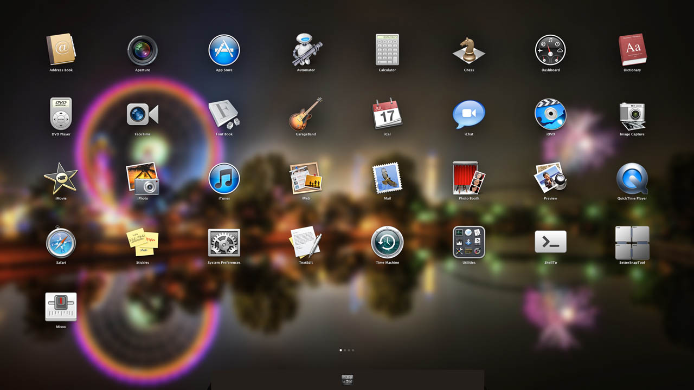Open the iCal calendar app
The width and height of the screenshot is (694, 390).
[x=387, y=114]
